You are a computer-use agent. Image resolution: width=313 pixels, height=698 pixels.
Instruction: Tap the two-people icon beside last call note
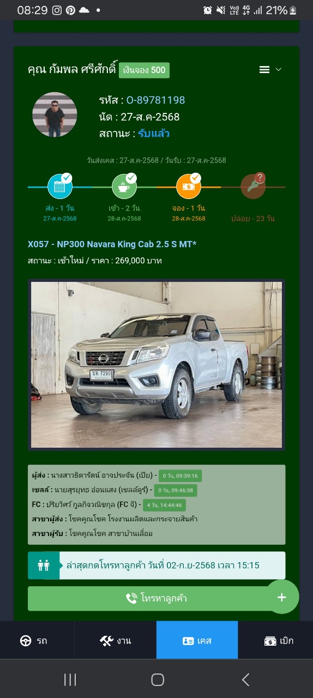[x=44, y=565]
